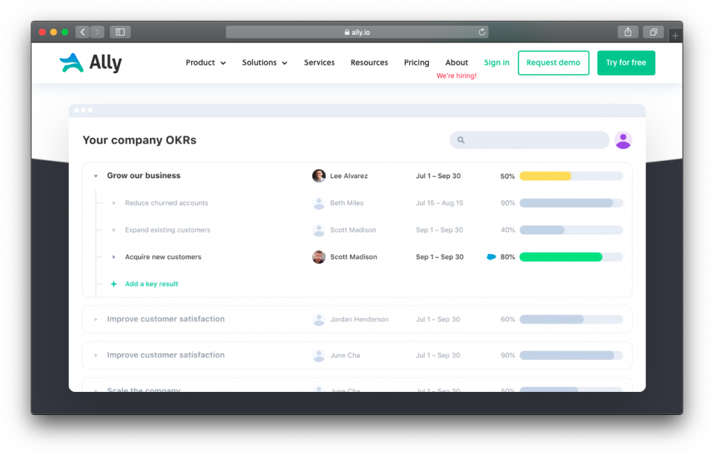The image size is (714, 456).
Task: Click Jordan Henderson's placeholder avatar
Action: (x=319, y=320)
